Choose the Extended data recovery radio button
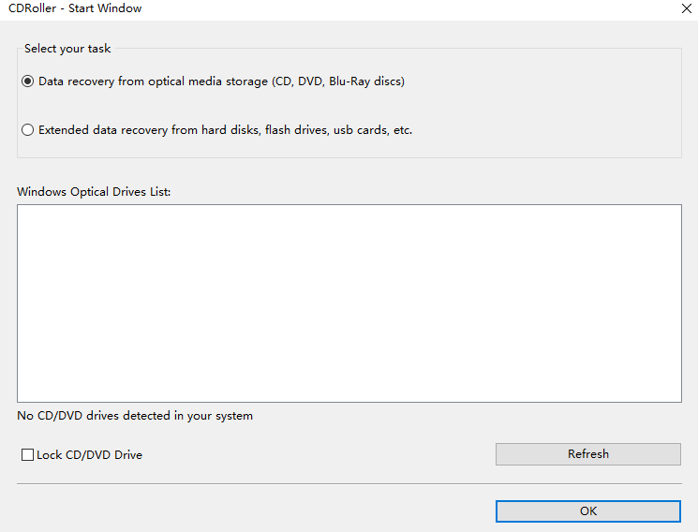The width and height of the screenshot is (698, 532). 28,130
